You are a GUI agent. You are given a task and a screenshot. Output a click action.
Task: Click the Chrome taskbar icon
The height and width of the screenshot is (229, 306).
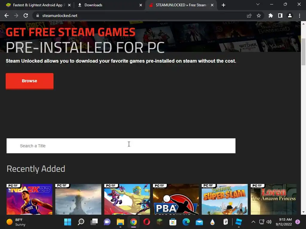[x=134, y=222]
